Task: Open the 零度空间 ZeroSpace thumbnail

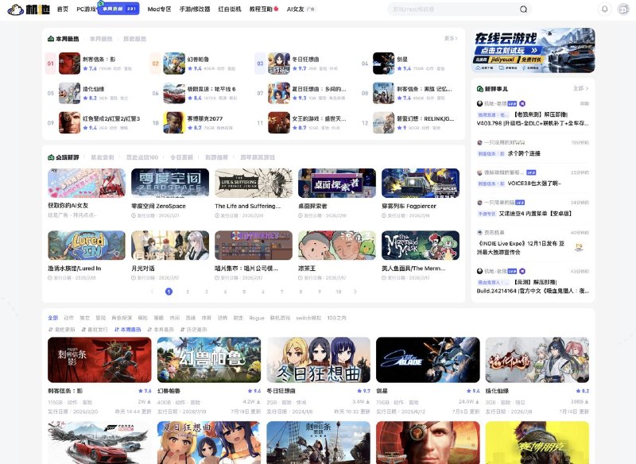Action: point(170,184)
